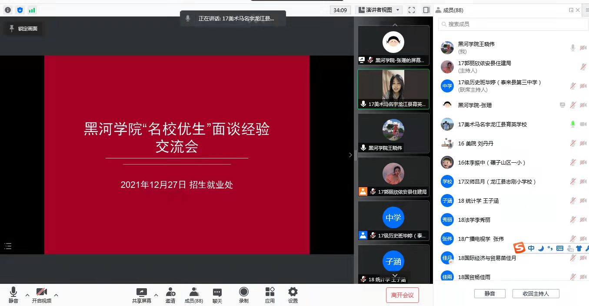Expand share screen options arrow

coord(156,295)
